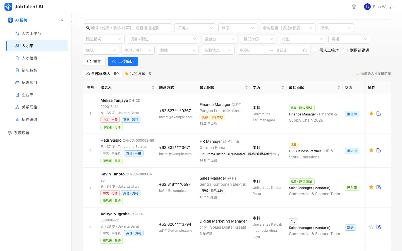Unstar Melisa Tanjaya from favorites
The width and height of the screenshot is (402, 251).
pos(371,114)
